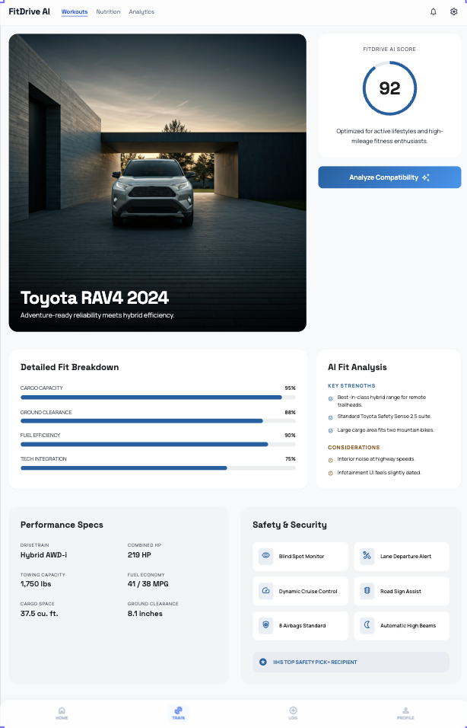Click the Lane Departure Alert icon
Viewport: 467px width, 728px height.
tap(367, 556)
